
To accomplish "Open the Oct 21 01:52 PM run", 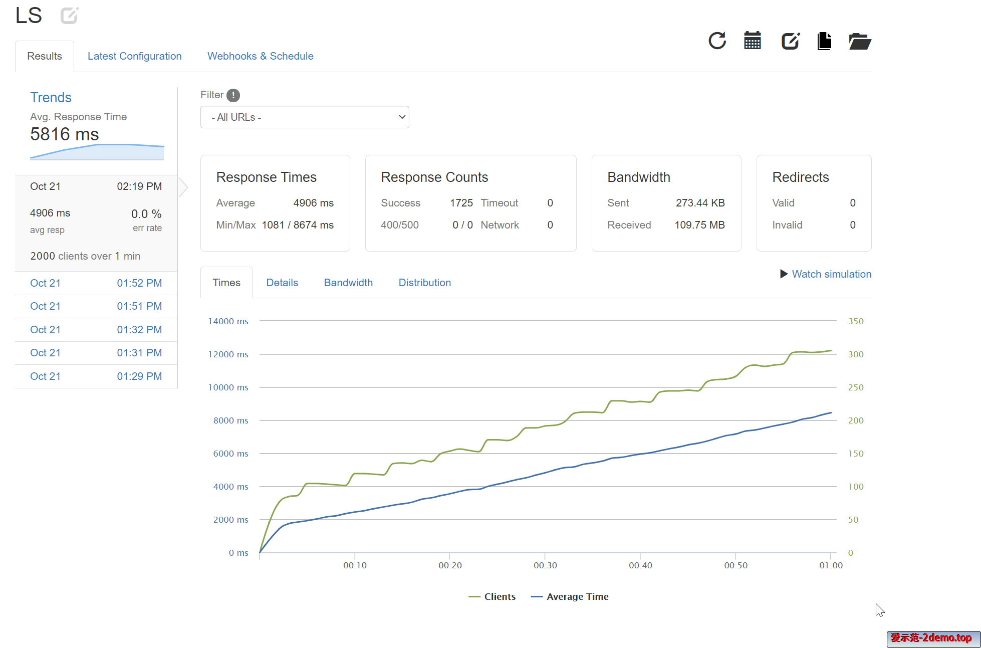I will [96, 283].
